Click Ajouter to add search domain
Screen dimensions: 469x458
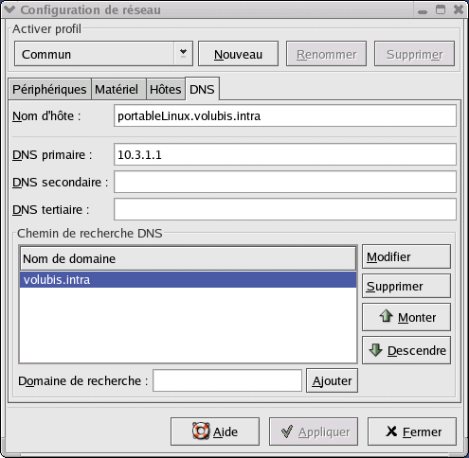332,380
